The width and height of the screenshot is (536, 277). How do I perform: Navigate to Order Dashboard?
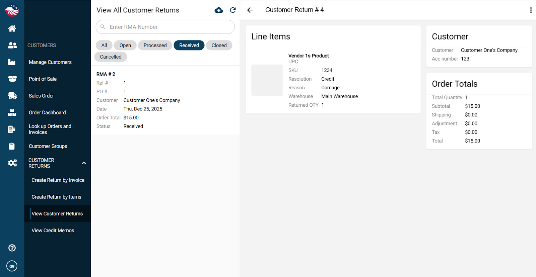click(47, 113)
